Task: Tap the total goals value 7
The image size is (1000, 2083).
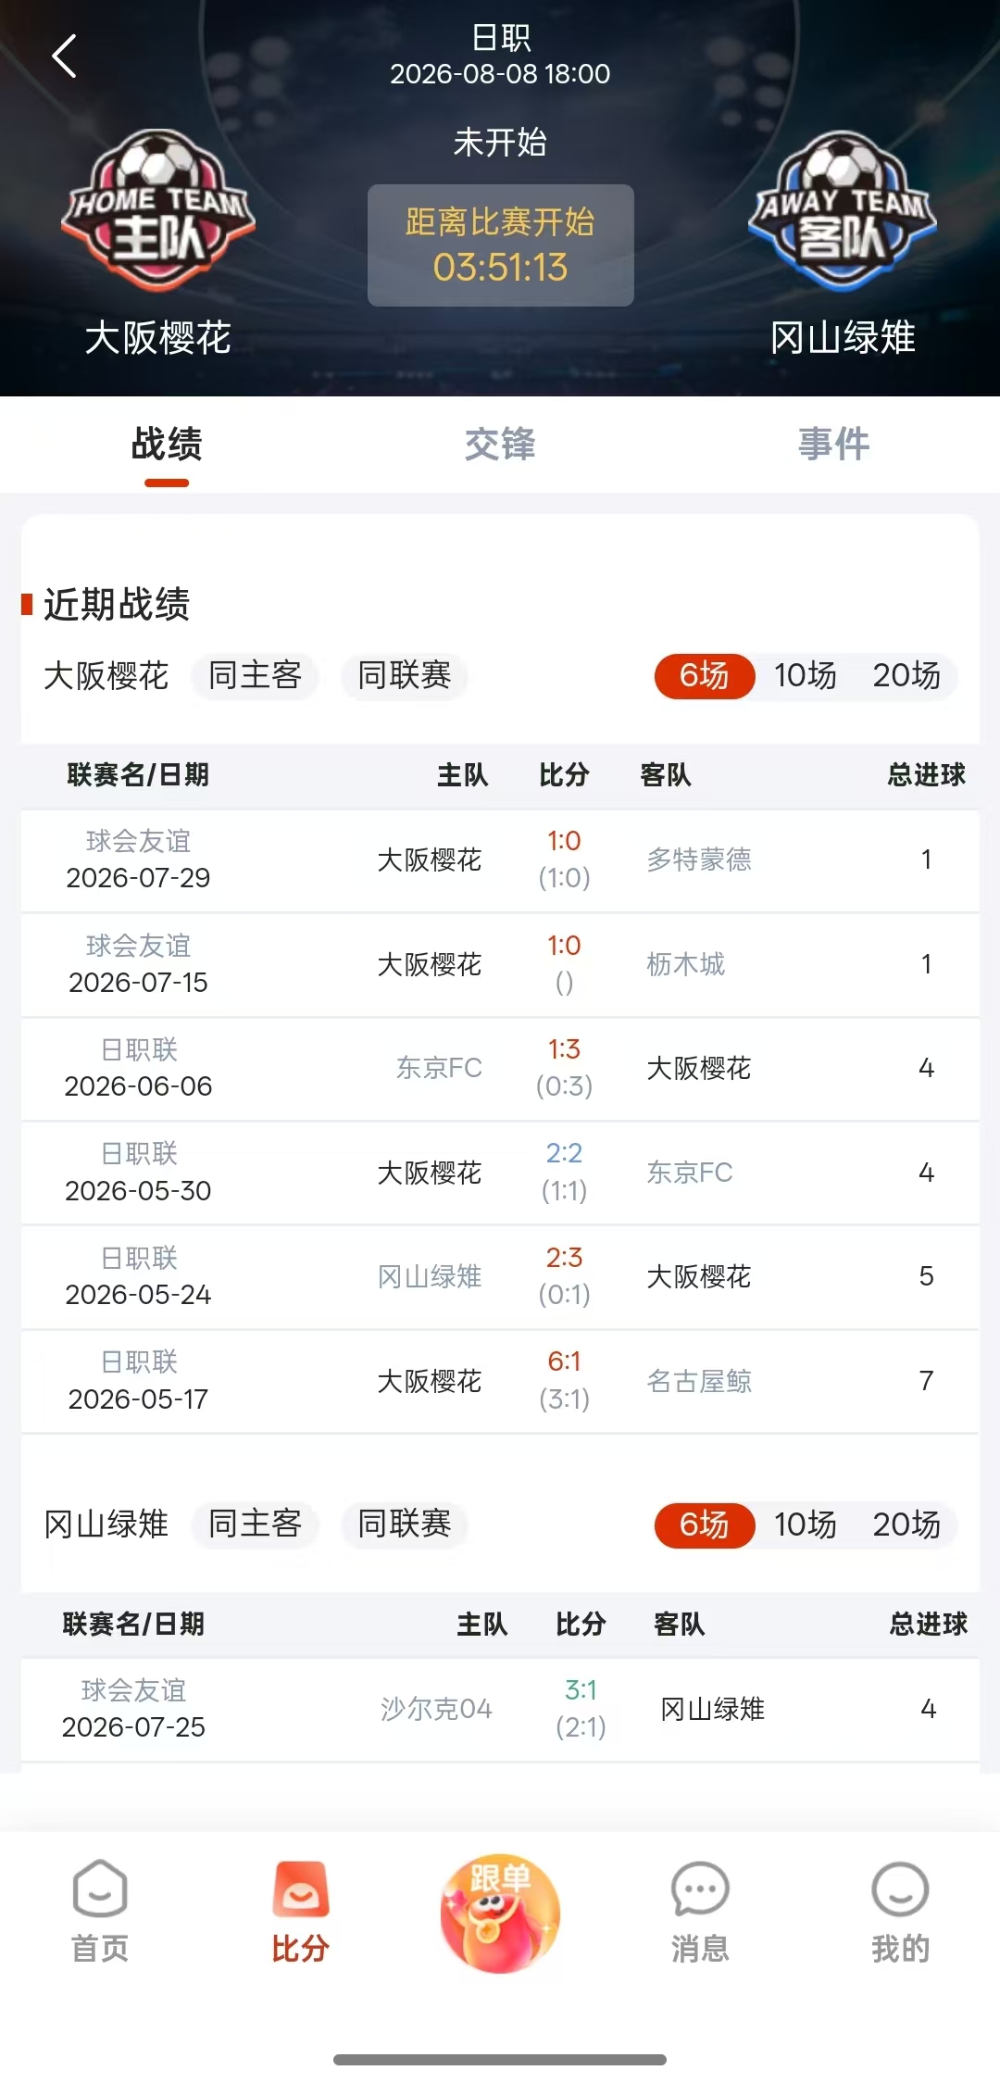Action: tap(926, 1381)
